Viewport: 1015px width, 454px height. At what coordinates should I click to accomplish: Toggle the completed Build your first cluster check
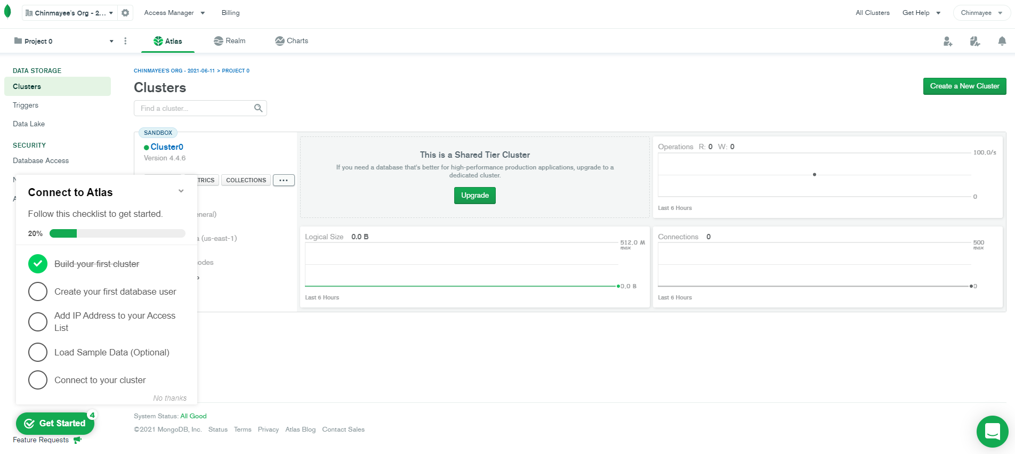tap(38, 264)
